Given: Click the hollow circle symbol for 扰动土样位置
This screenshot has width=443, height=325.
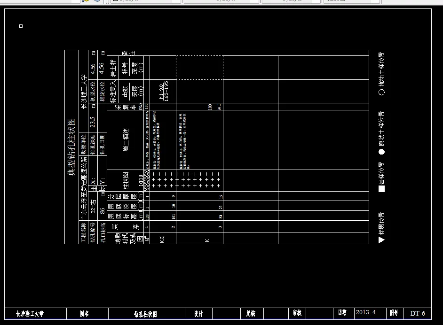Looking at the screenshot, I should [x=382, y=92].
